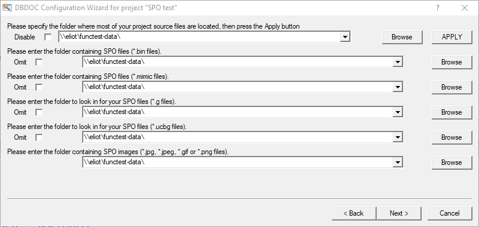
Task: Expand the *.mimic files folder dropdown arrow
Action: pyautogui.click(x=397, y=87)
